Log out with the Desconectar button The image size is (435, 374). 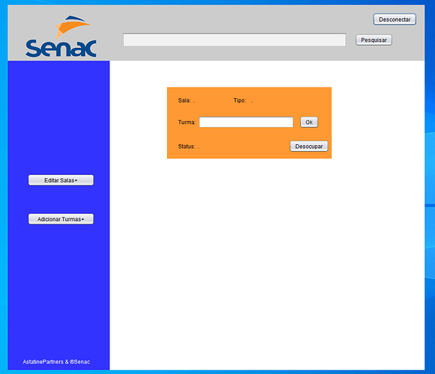pyautogui.click(x=395, y=19)
